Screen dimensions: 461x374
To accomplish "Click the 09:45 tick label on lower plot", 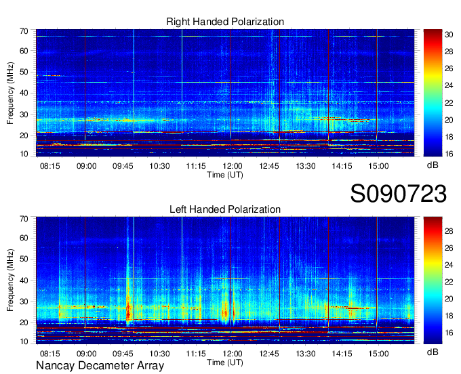I will (x=123, y=354).
